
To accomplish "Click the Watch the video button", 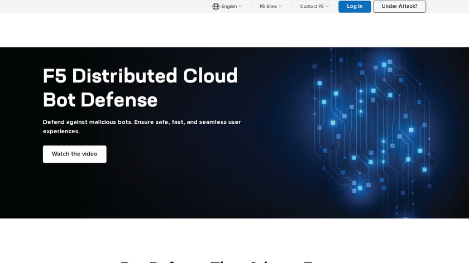I will (74, 154).
